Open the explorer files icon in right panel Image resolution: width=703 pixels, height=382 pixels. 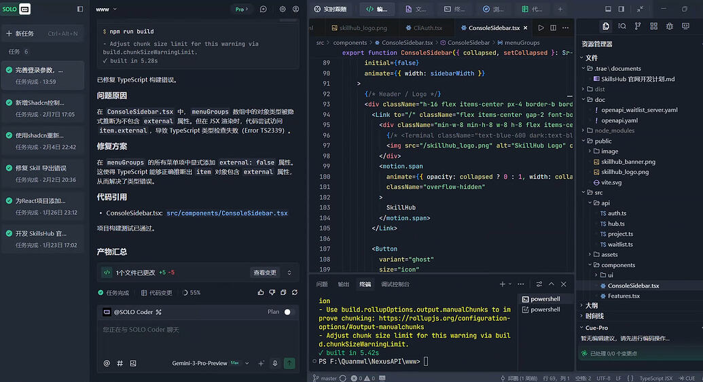[606, 27]
